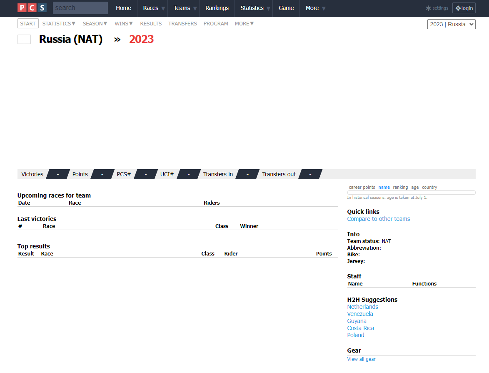The height and width of the screenshot is (373, 489).
Task: Click the Victories stat label
Action: tap(32, 174)
